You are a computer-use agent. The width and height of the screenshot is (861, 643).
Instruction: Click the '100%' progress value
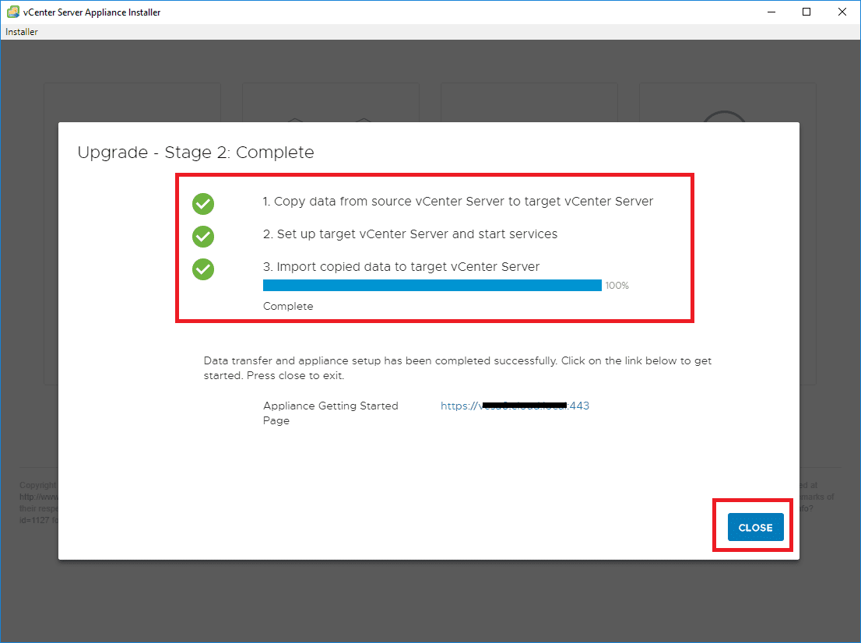pyautogui.click(x=617, y=286)
